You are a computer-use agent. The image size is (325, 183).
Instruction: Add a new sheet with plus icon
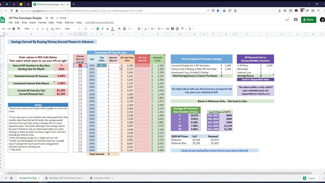click(x=6, y=178)
